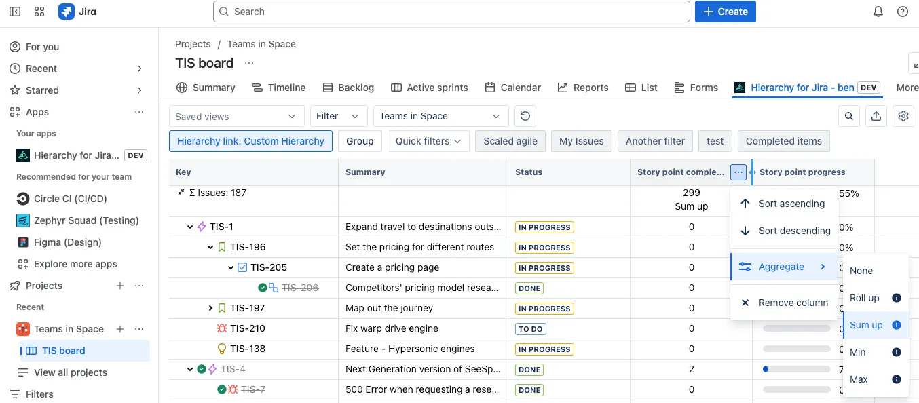Toggle the Group button
Viewport: 919px width, 403px height.
[x=360, y=141]
